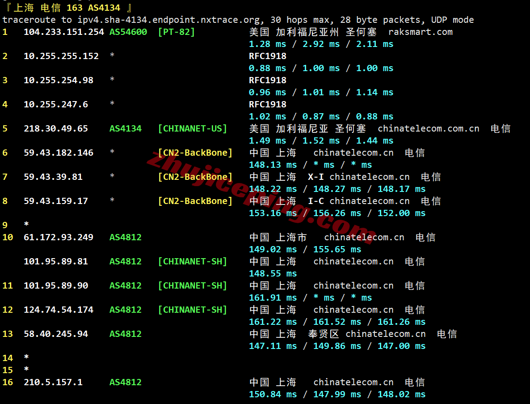This screenshot has width=530, height=404.
Task: Select the final hop IP 210.5.157.1
Action: coord(53,382)
